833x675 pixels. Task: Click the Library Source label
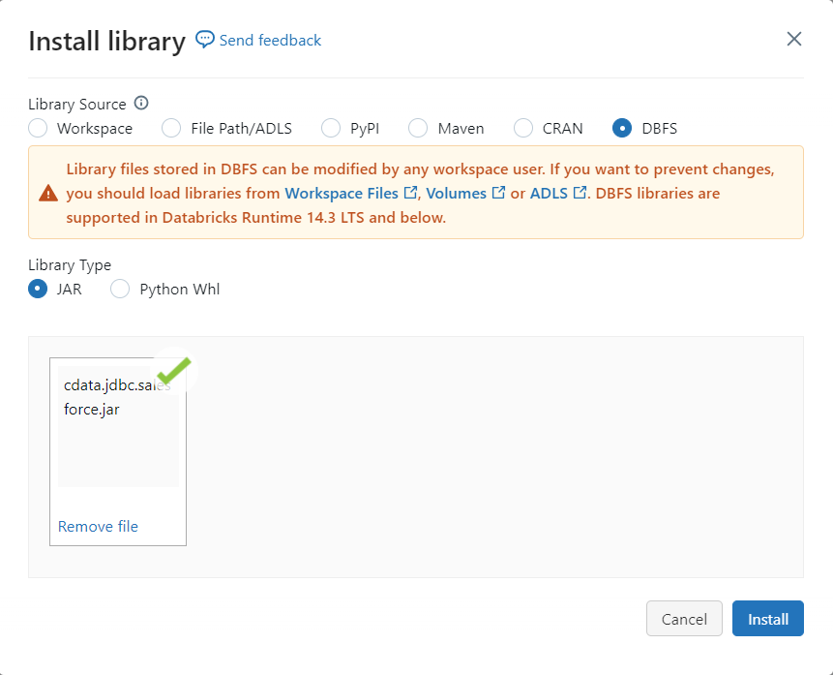click(x=77, y=104)
